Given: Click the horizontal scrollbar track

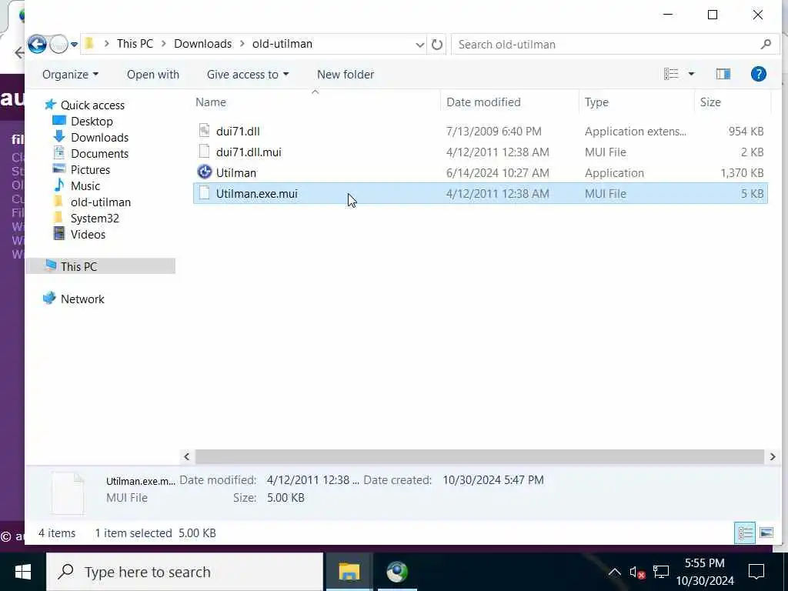Looking at the screenshot, I should coord(479,456).
